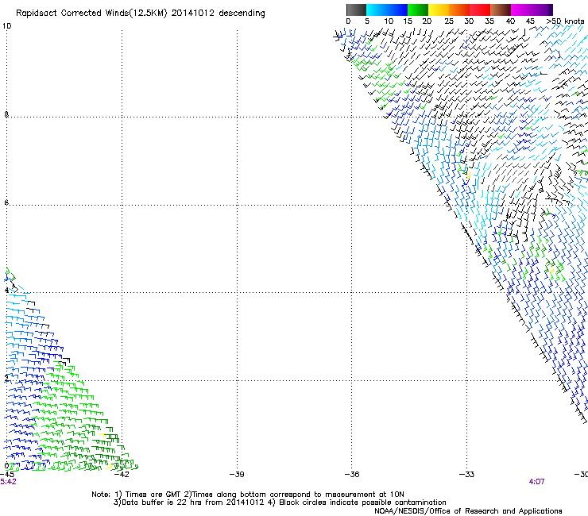Click the legend label '45'
Screen dimensions: 588x516
530,21
